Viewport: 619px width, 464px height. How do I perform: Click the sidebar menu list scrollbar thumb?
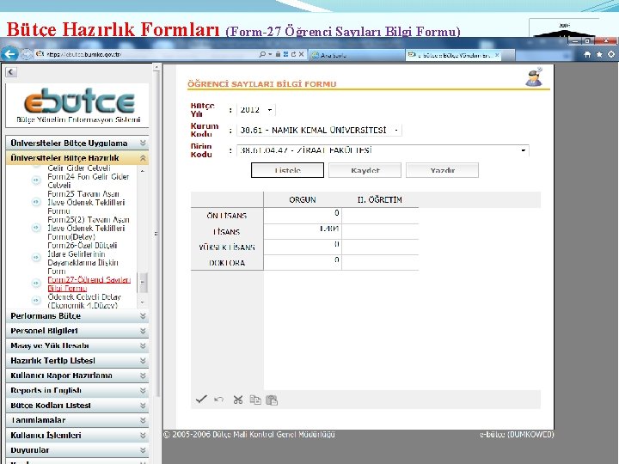(143, 283)
